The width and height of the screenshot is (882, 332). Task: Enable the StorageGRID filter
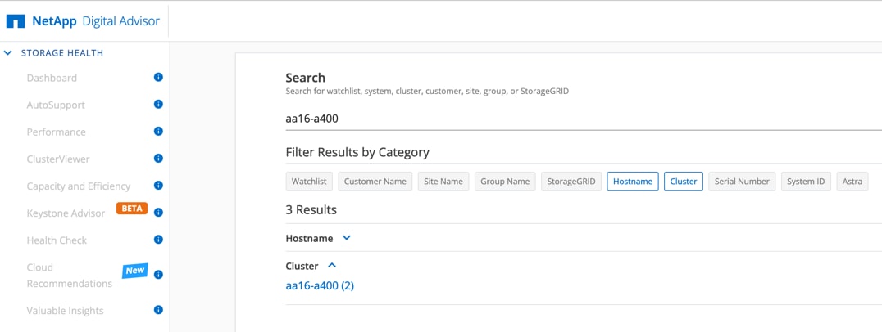coord(571,181)
